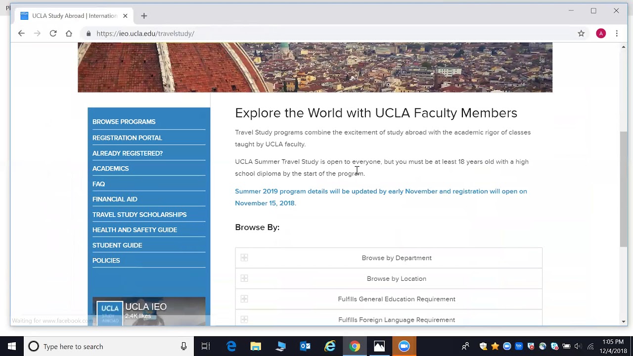Open the Box Edit tray icon
The width and height of the screenshot is (633, 356).
(x=519, y=347)
